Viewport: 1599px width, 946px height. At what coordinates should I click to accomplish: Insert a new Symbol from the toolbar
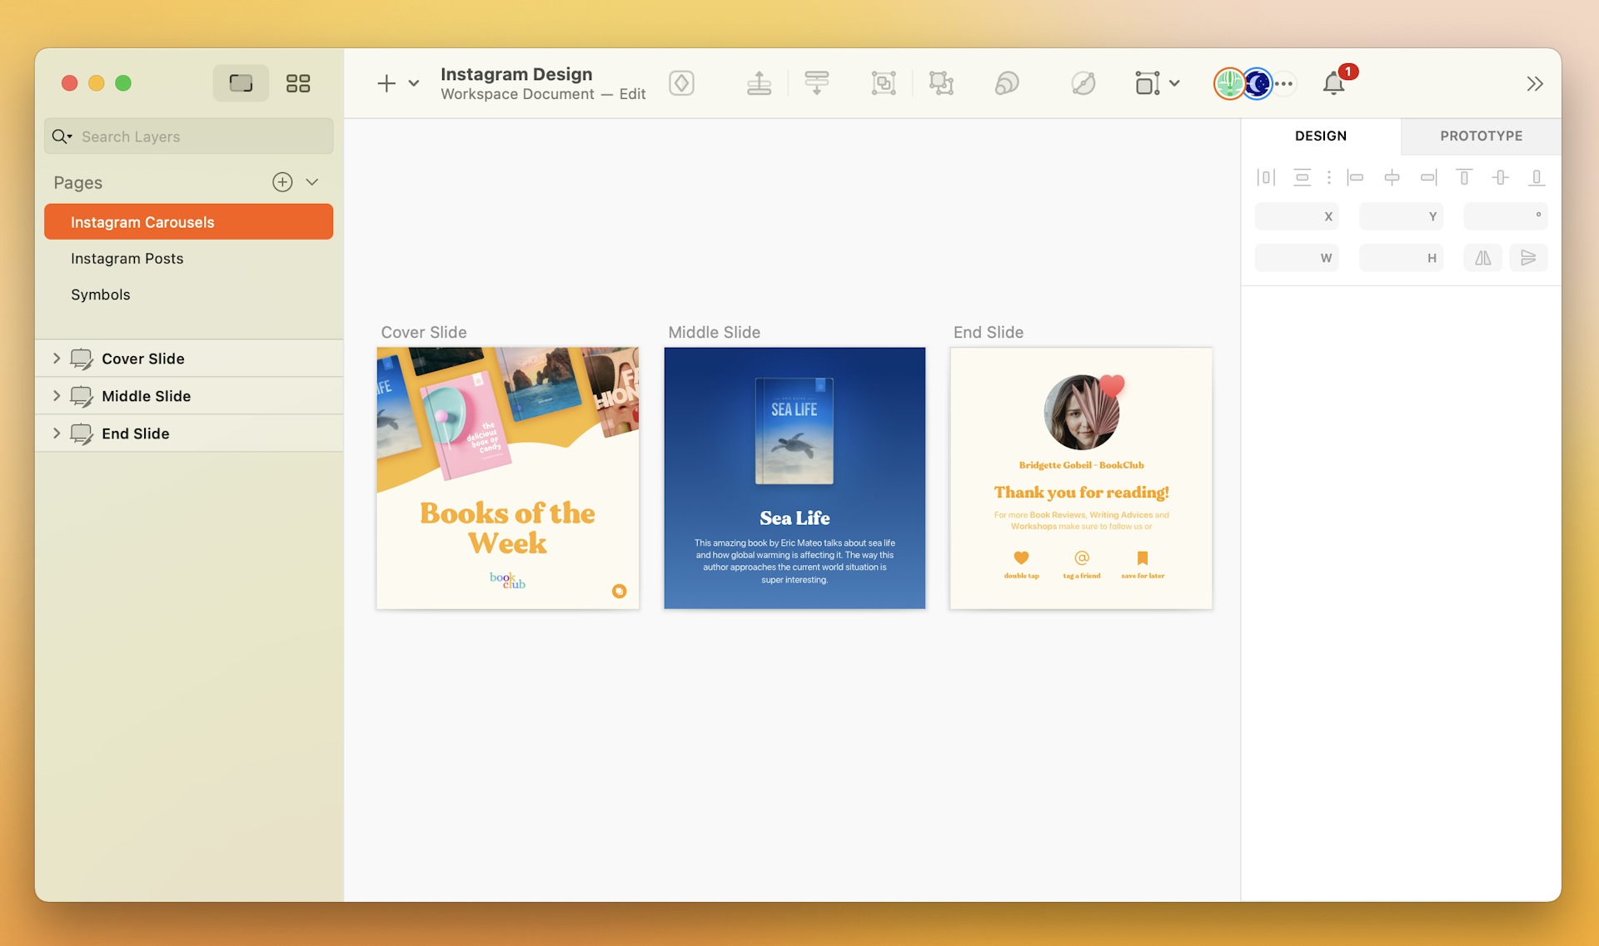(681, 83)
